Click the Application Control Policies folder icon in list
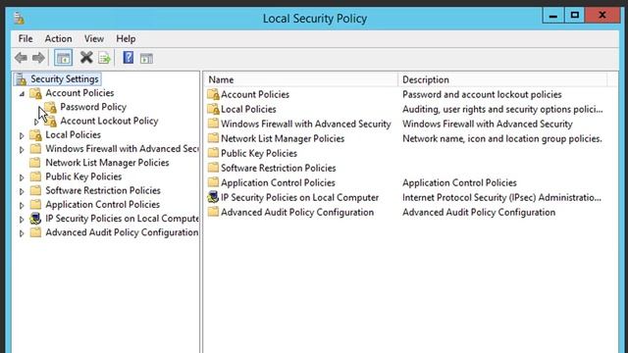This screenshot has height=353, width=628. 213,182
